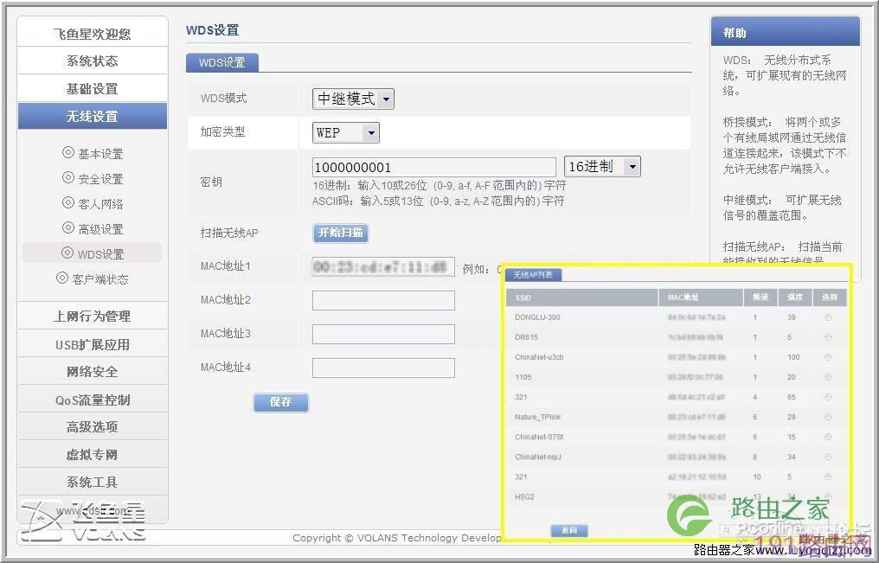Image resolution: width=879 pixels, height=563 pixels.
Task: Click the SSID column header
Action: pyautogui.click(x=582, y=297)
